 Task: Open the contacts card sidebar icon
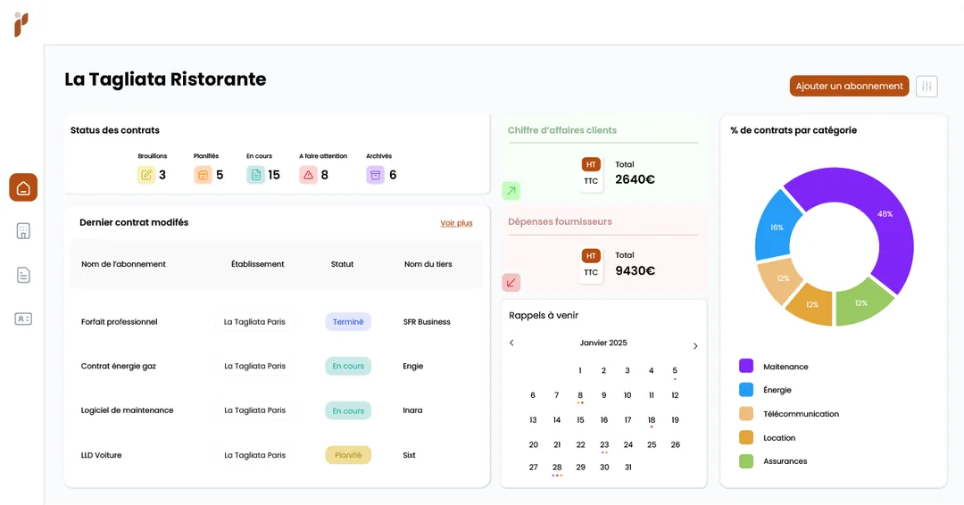coord(23,319)
